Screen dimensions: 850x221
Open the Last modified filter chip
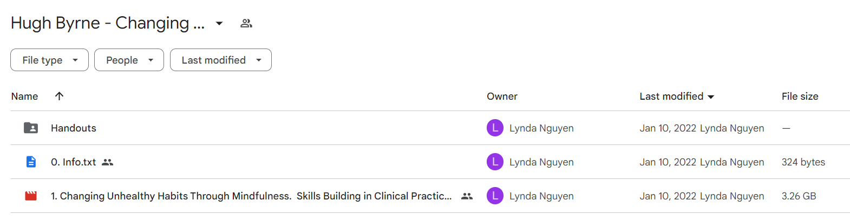click(x=220, y=60)
